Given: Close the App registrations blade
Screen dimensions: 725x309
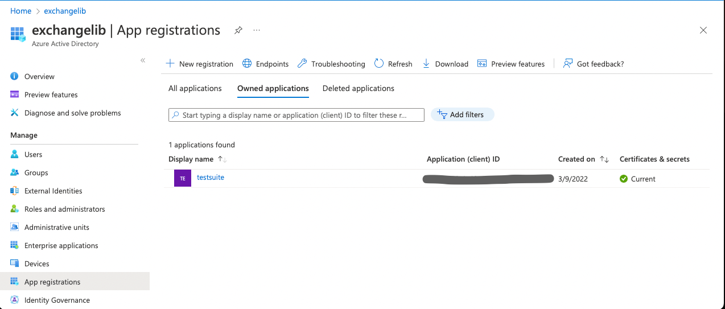Looking at the screenshot, I should (x=703, y=30).
